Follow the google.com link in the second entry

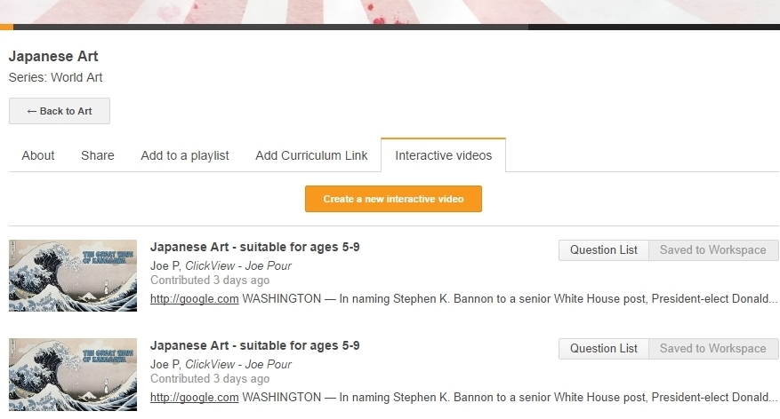[194, 398]
